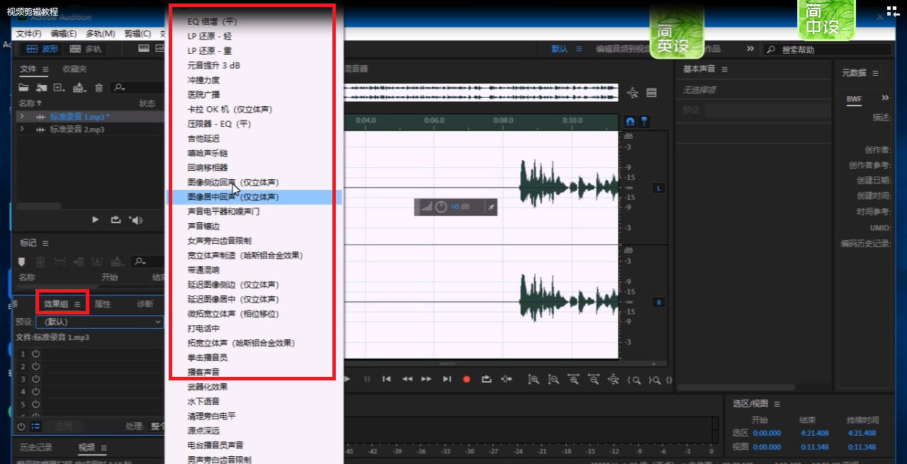The width and height of the screenshot is (907, 464).
Task: Switch to Multitrack view
Action: tap(86, 49)
